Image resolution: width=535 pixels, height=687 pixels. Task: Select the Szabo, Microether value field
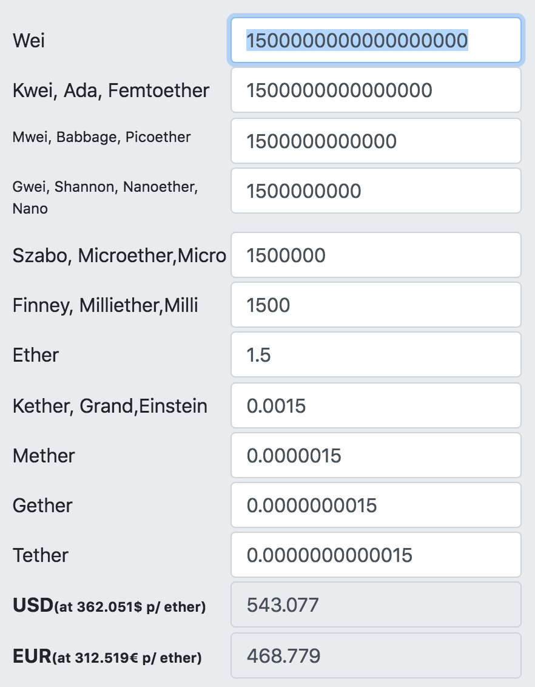tap(375, 255)
